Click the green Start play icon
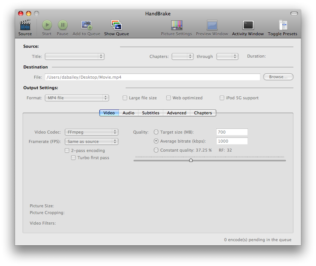The height and width of the screenshot is (266, 316). tap(47, 25)
